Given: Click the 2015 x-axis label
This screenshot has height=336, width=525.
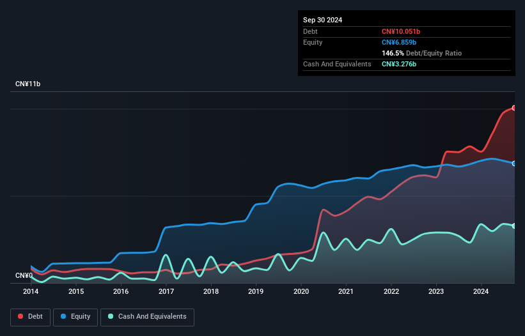Looking at the screenshot, I should pos(76,291).
